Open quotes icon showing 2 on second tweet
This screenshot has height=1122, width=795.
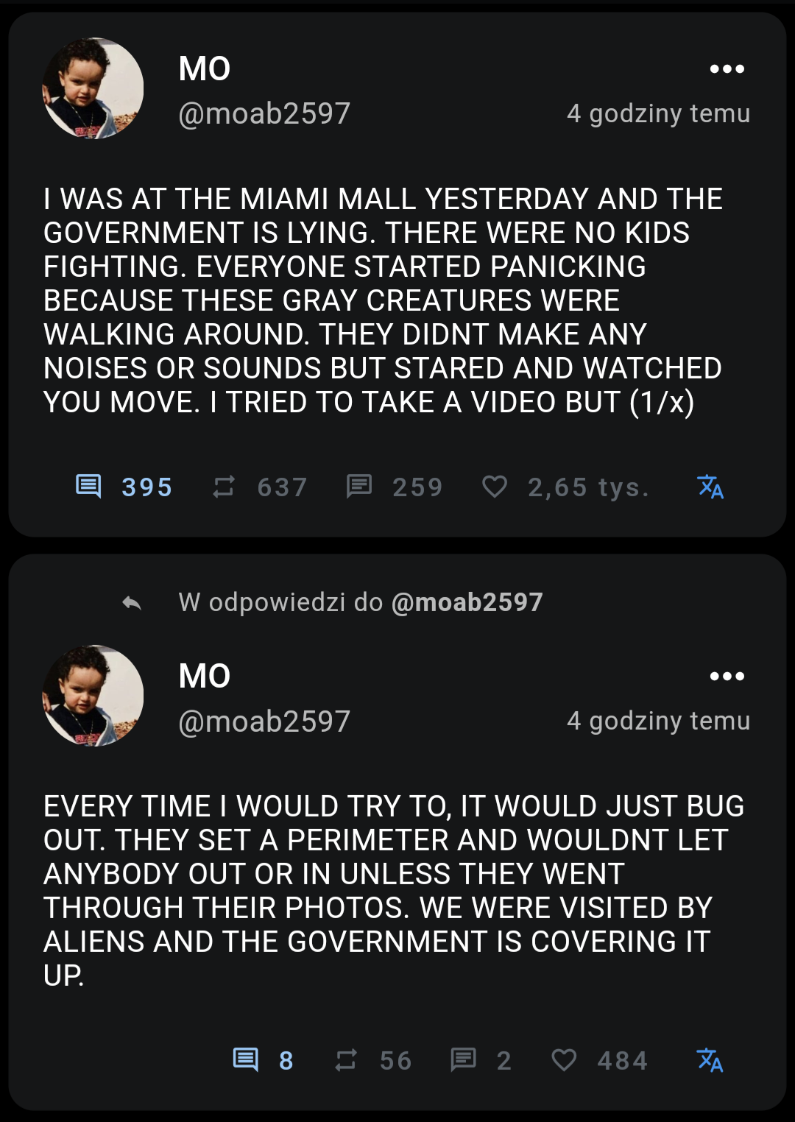click(x=463, y=1060)
